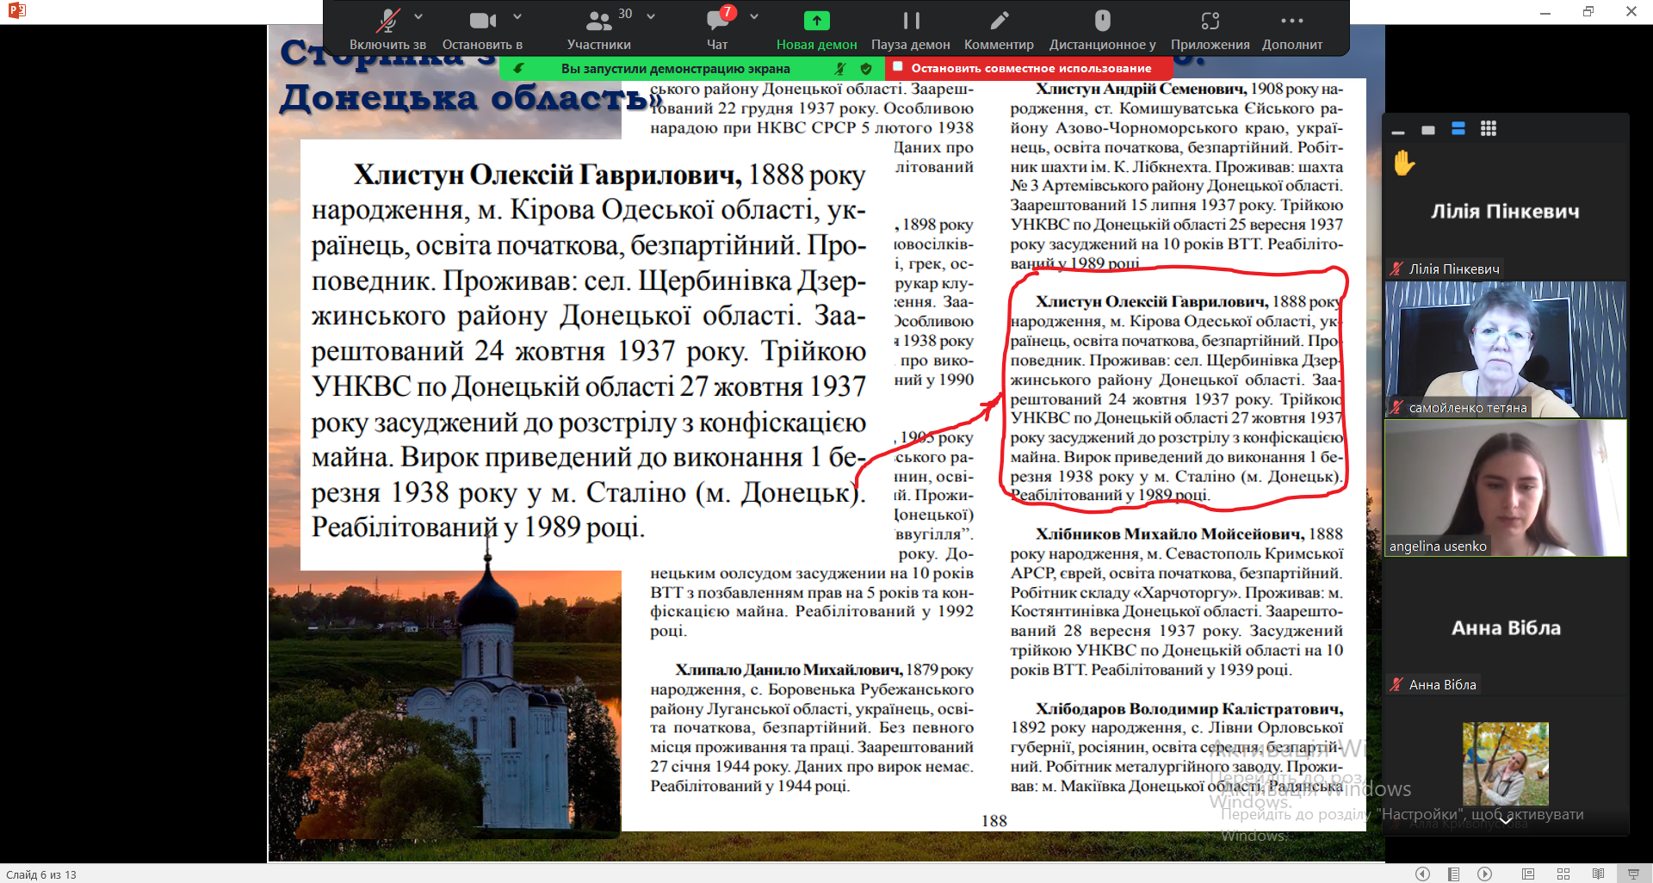
Task: Click the 'Хлібников Михайло Мойсейович' entry heading
Action: click(1169, 534)
